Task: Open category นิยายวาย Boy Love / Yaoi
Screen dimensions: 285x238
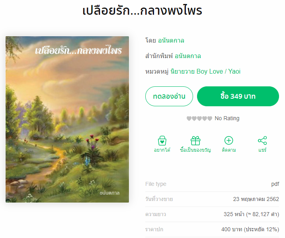Action: (205, 71)
